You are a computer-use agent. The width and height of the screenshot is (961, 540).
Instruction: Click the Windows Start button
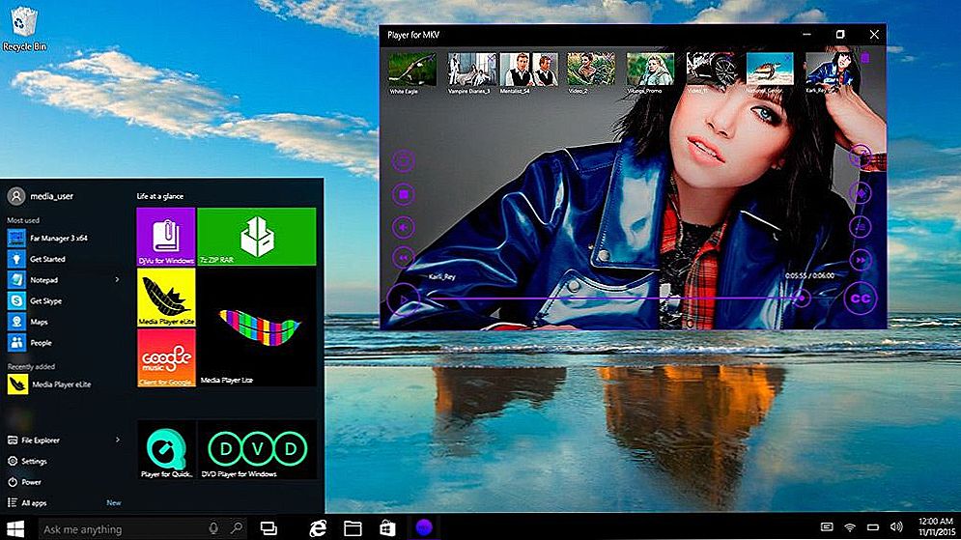pos(14,528)
